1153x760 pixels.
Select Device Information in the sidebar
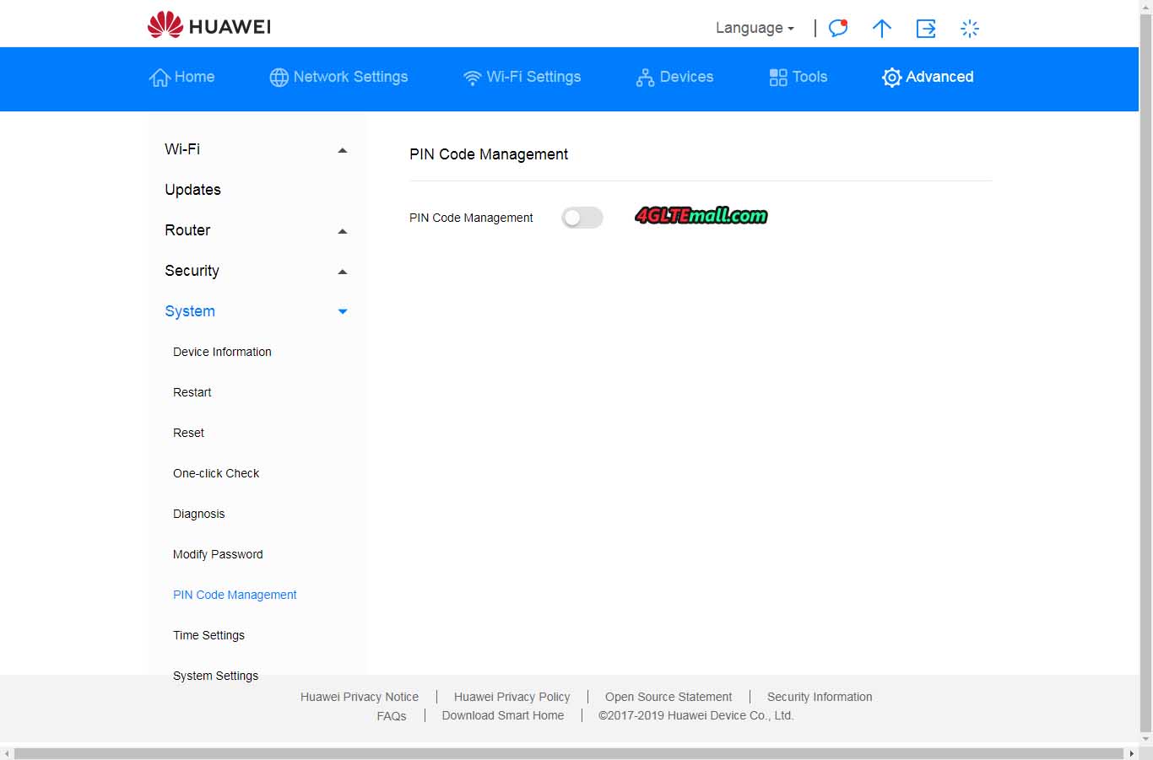click(x=222, y=352)
